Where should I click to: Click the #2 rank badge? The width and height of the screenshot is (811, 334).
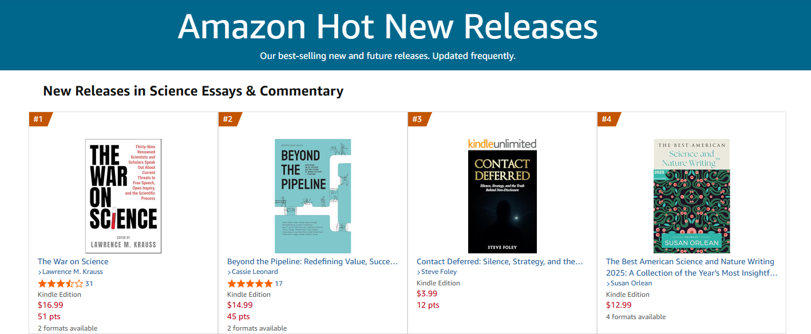click(x=228, y=119)
